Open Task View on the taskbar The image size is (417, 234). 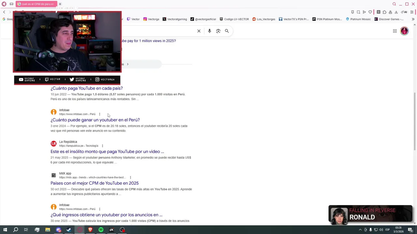point(26,230)
